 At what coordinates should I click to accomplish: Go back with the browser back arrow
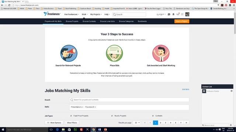(x=2, y=5)
